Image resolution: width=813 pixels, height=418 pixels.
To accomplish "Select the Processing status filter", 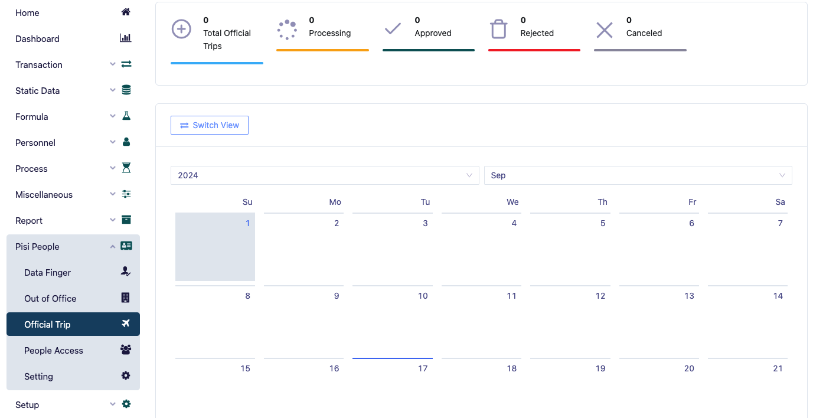I will point(322,33).
